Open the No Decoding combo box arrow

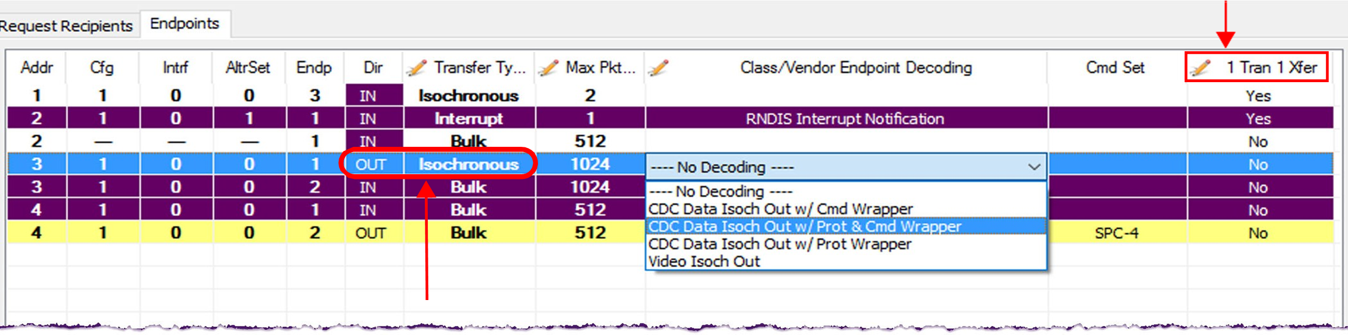[x=1033, y=167]
